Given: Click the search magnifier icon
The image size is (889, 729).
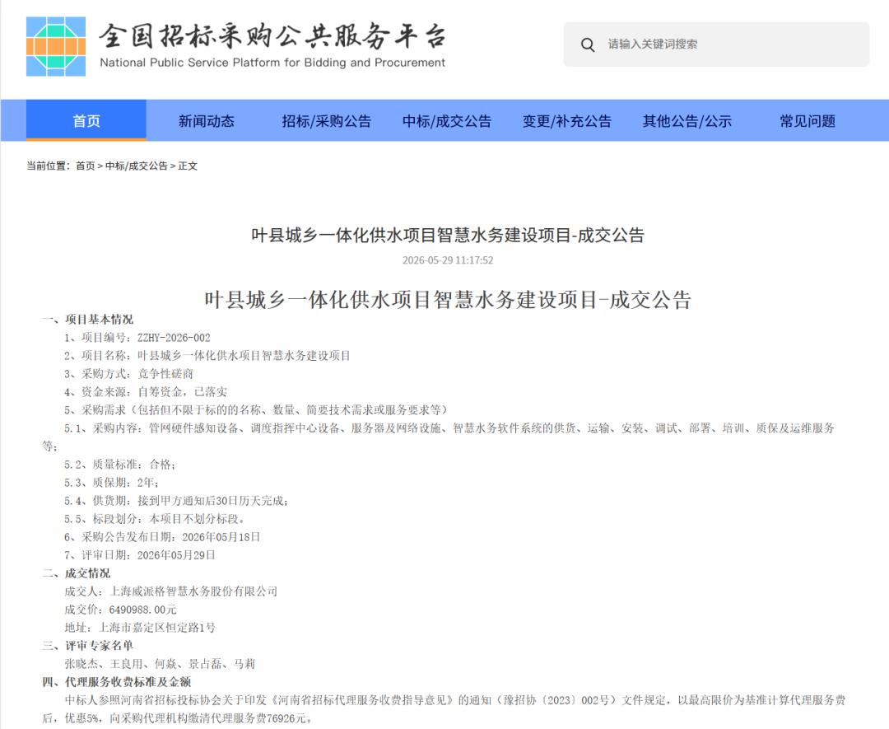Looking at the screenshot, I should pos(588,44).
